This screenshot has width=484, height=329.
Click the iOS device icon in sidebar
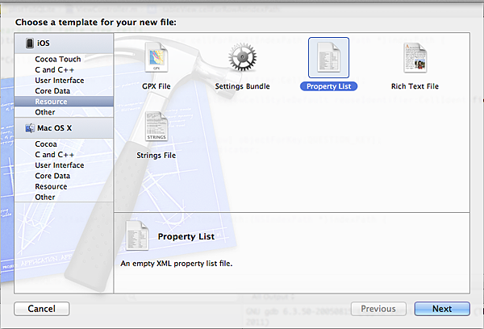pyautogui.click(x=30, y=44)
